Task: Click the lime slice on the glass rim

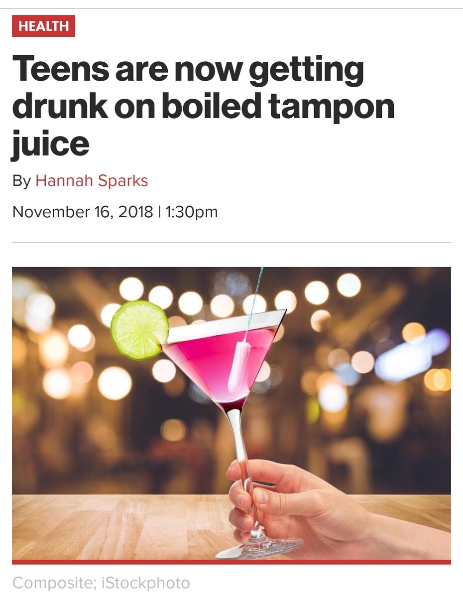Action: pos(139,330)
